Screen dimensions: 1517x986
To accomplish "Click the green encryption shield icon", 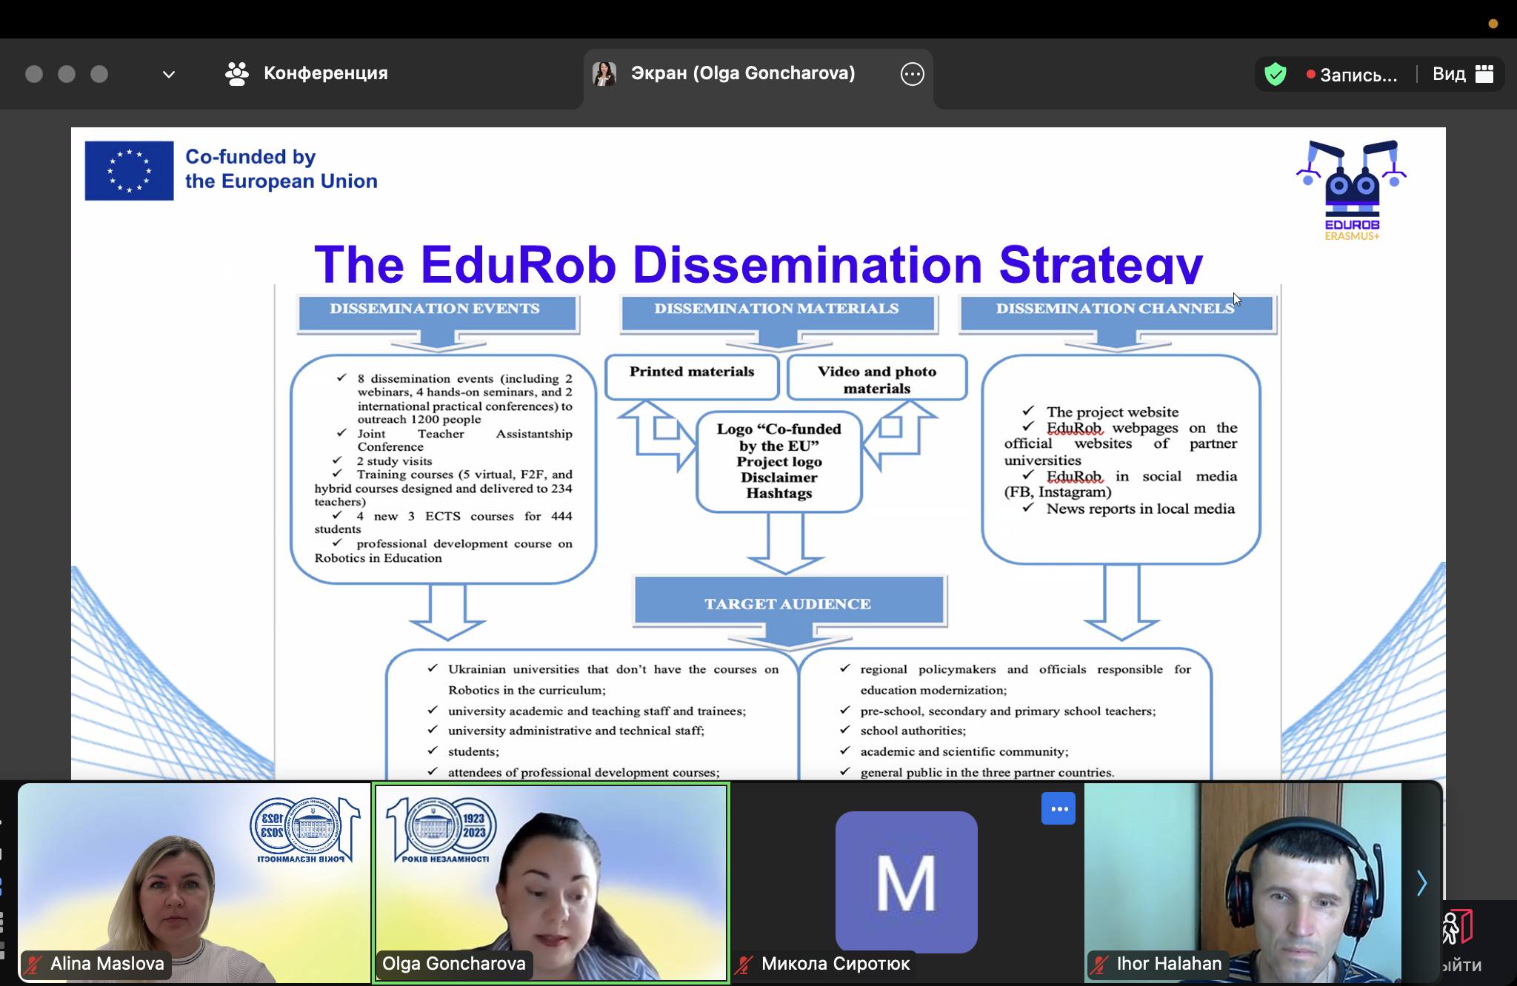I will coord(1275,74).
